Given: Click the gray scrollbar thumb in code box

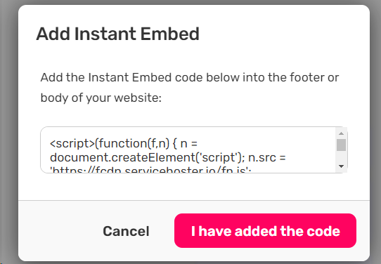Looking at the screenshot, I should tap(341, 145).
